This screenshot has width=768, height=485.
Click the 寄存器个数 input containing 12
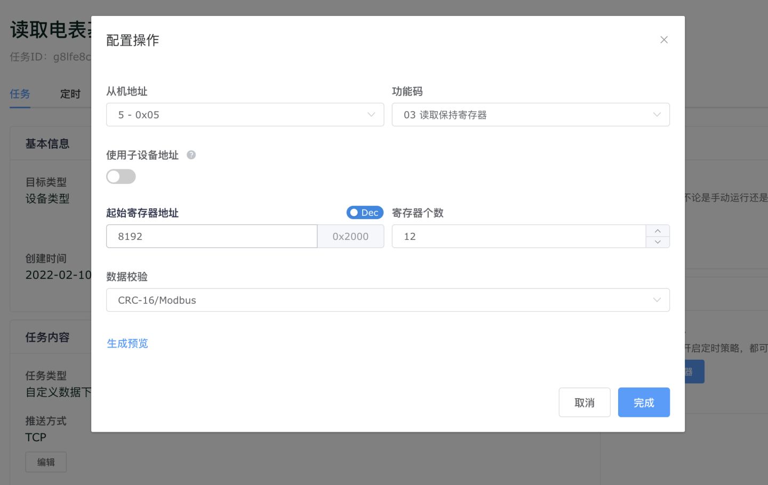coord(519,236)
